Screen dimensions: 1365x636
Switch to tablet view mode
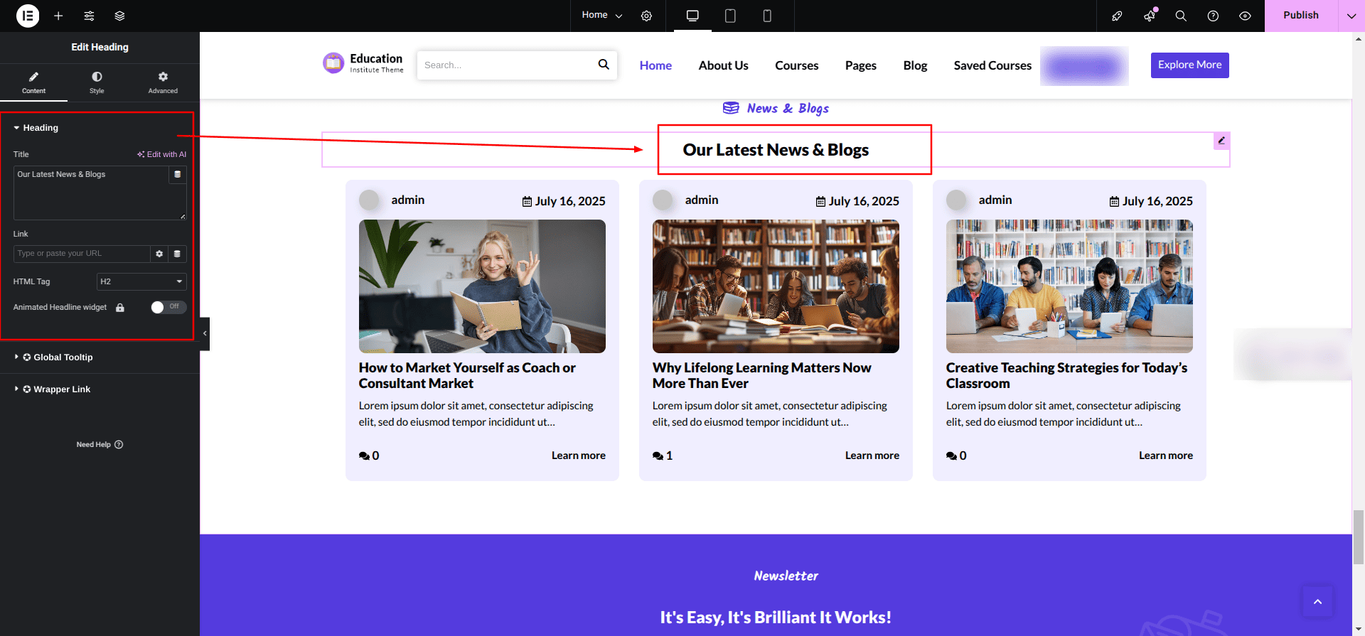pos(730,16)
